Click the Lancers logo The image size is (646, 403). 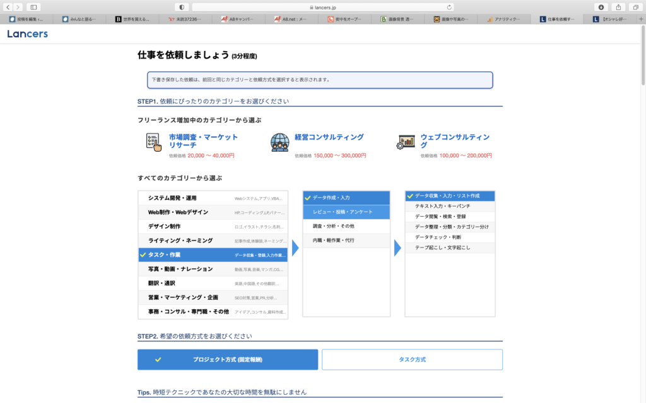pyautogui.click(x=27, y=34)
